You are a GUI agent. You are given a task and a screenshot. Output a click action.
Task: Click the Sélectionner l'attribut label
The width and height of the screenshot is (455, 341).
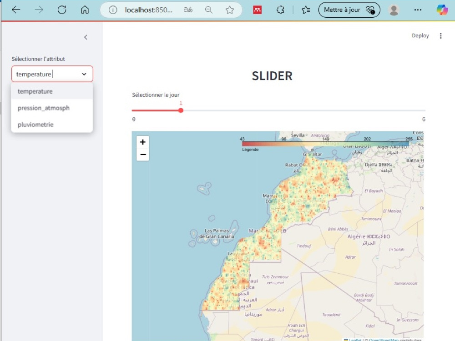pyautogui.click(x=38, y=59)
